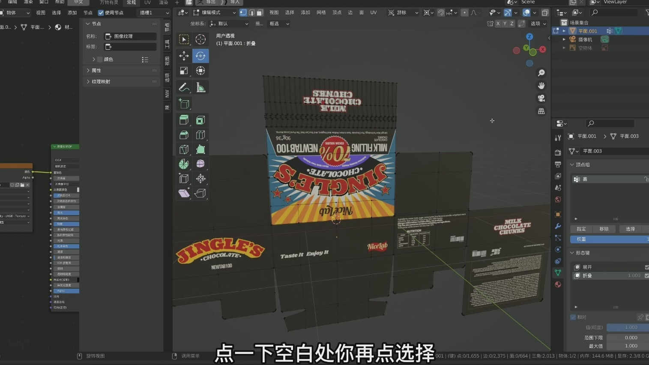Toggle the 相对 checkbox
The width and height of the screenshot is (649, 365).
pyautogui.click(x=573, y=317)
